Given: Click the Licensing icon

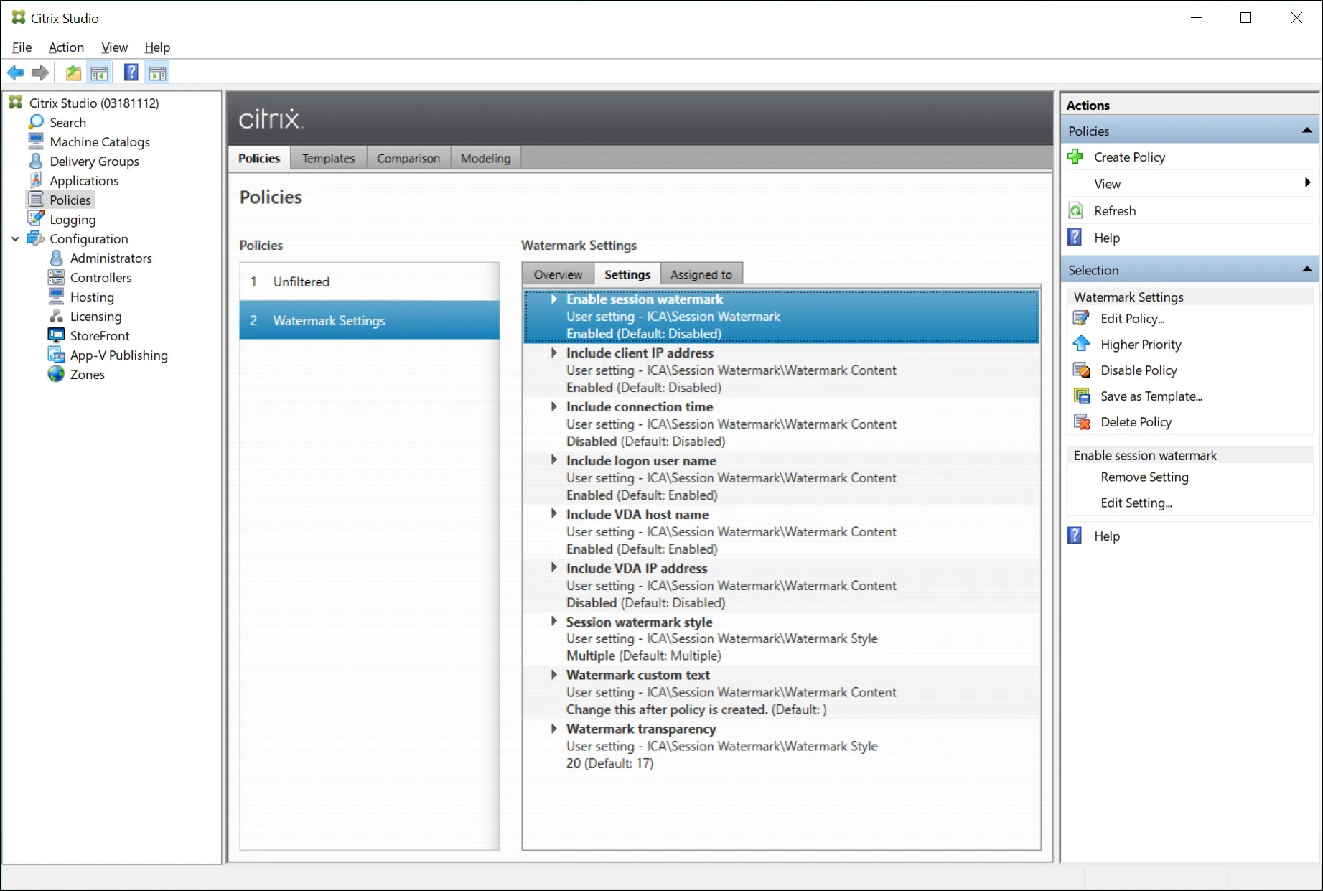Looking at the screenshot, I should (57, 316).
